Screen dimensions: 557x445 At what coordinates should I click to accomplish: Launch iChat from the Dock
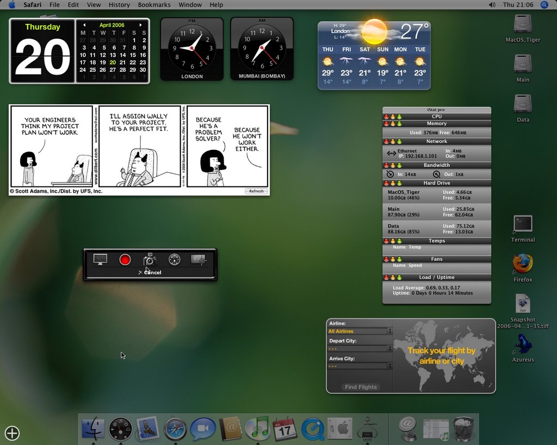[203, 428]
